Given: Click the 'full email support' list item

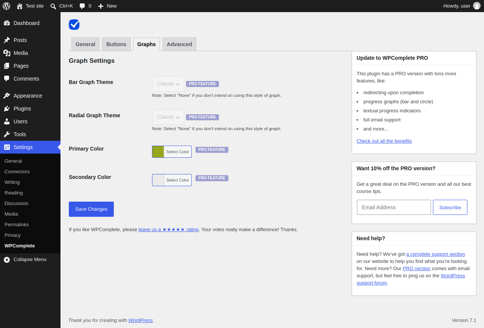Looking at the screenshot, I should pos(382,120).
